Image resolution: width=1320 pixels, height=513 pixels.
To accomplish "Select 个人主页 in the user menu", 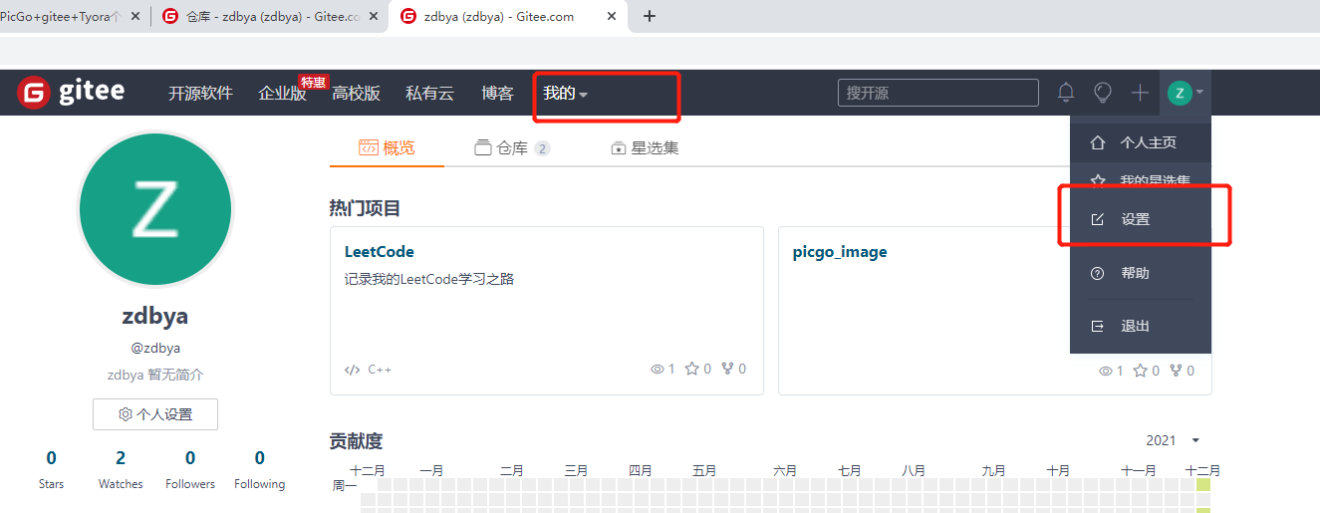I will (x=1141, y=142).
